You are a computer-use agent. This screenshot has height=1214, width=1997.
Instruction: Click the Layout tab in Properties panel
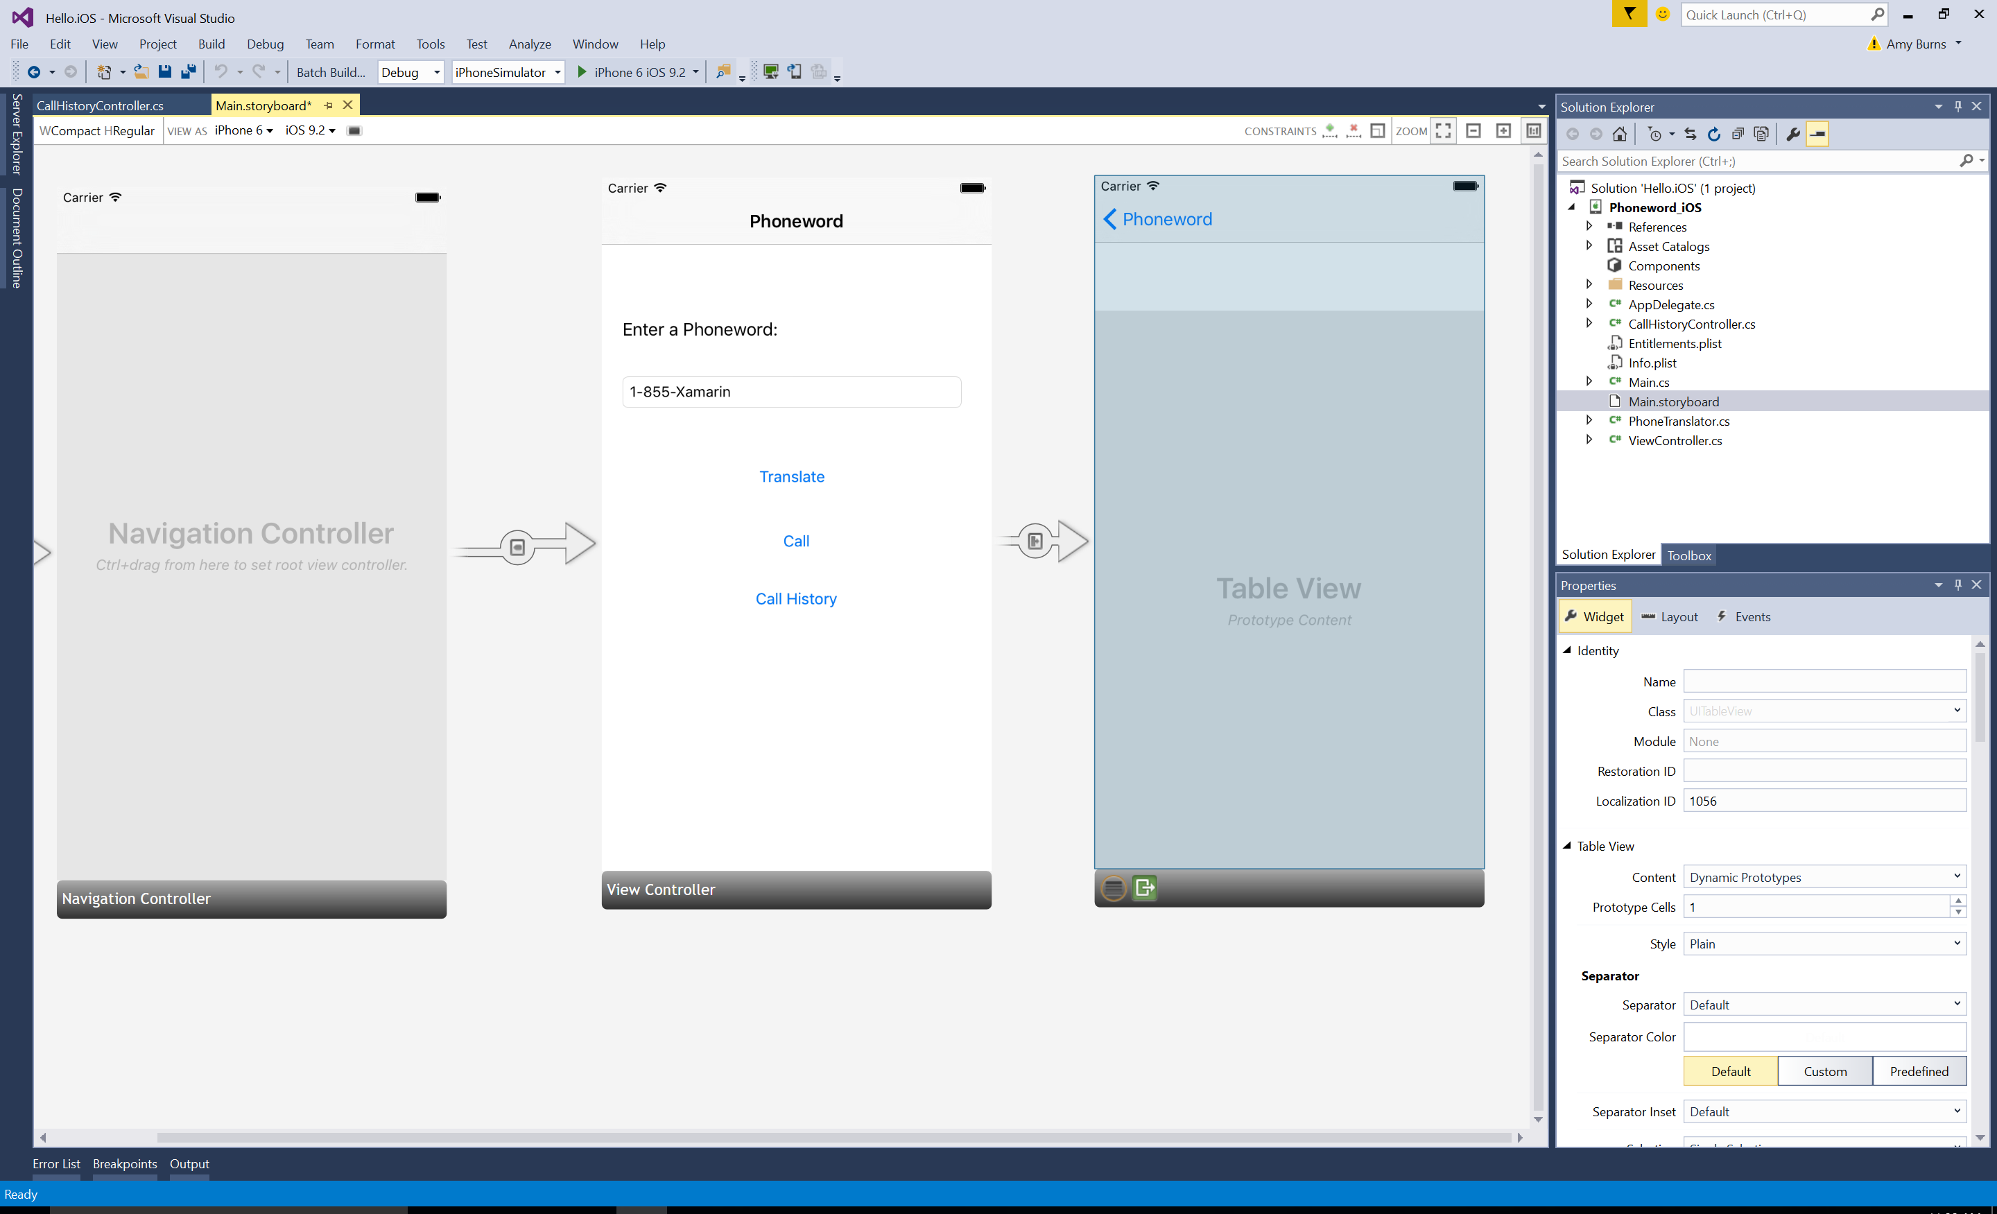[1676, 616]
